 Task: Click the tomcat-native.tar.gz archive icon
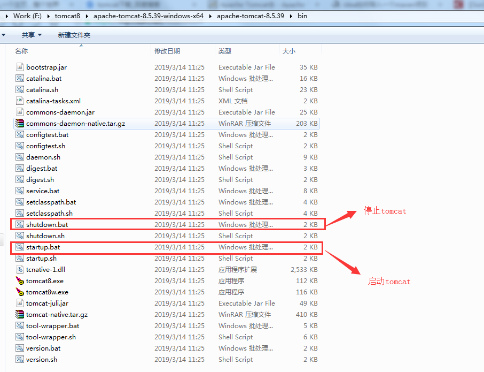click(20, 315)
